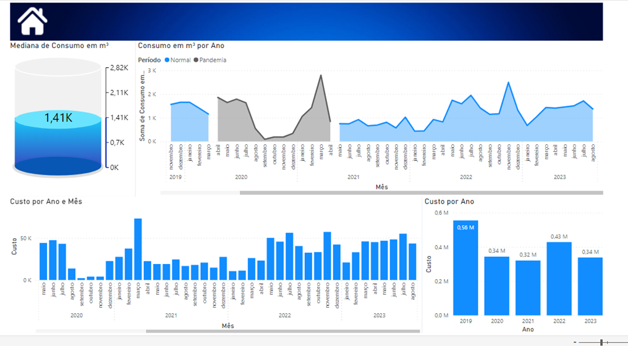The height and width of the screenshot is (346, 628).
Task: Click the 2020 bar showing 0,34 M
Action: pos(496,286)
